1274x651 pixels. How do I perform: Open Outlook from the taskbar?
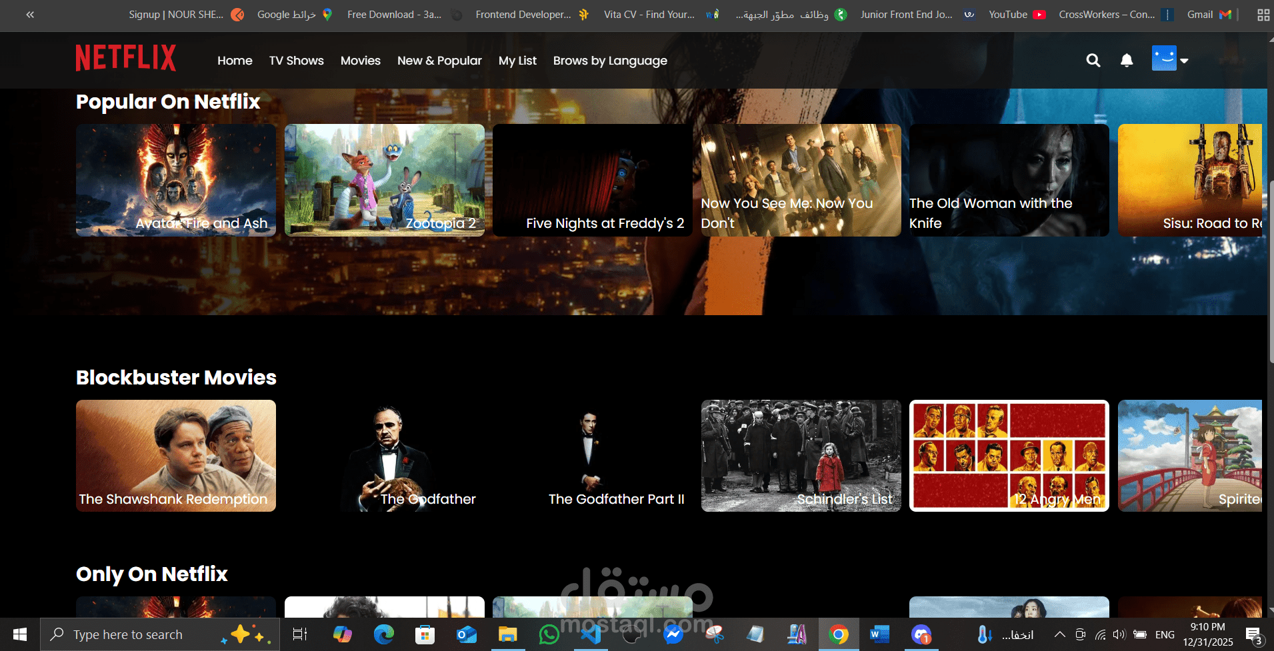[467, 634]
